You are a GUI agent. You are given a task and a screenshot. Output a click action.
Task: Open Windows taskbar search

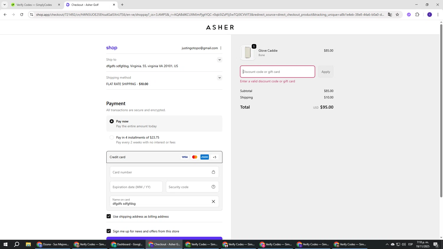point(17,244)
